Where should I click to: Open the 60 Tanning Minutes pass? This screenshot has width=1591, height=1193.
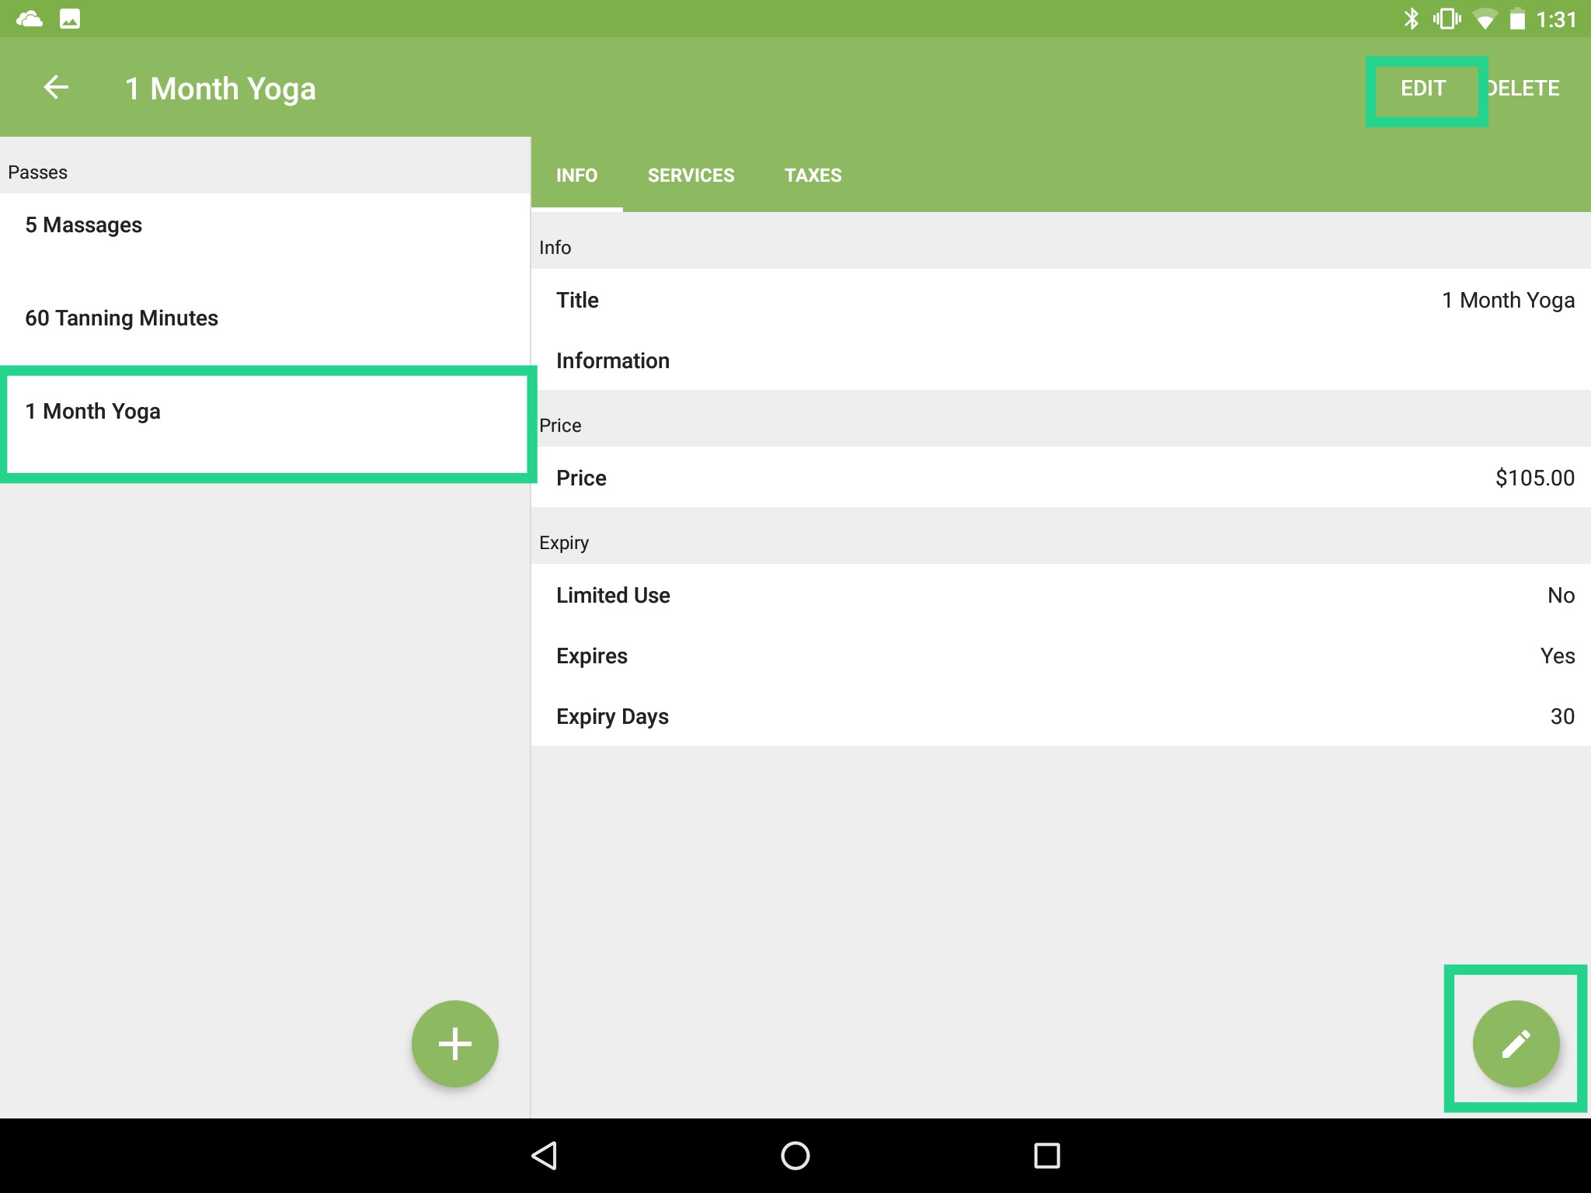264,318
